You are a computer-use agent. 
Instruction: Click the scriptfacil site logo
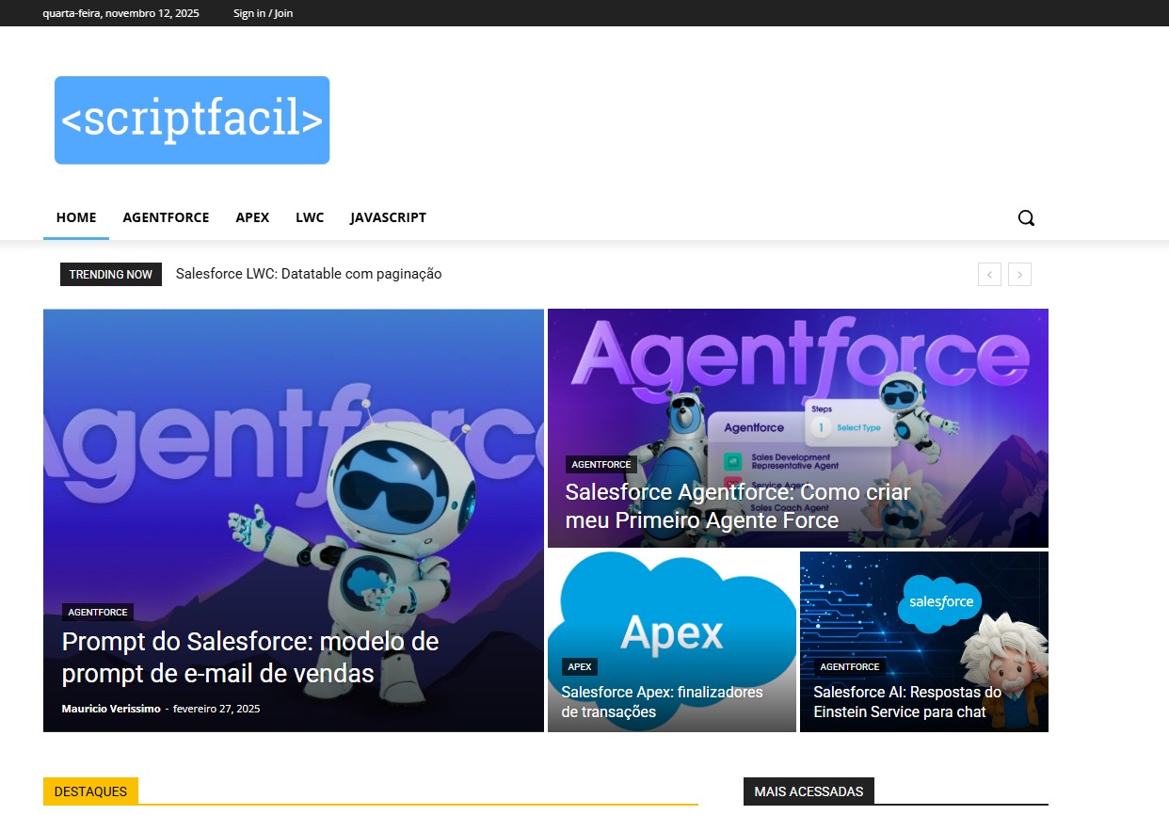point(192,120)
